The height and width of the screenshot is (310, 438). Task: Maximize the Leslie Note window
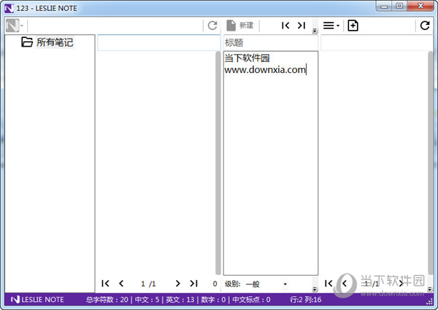tap(400, 6)
